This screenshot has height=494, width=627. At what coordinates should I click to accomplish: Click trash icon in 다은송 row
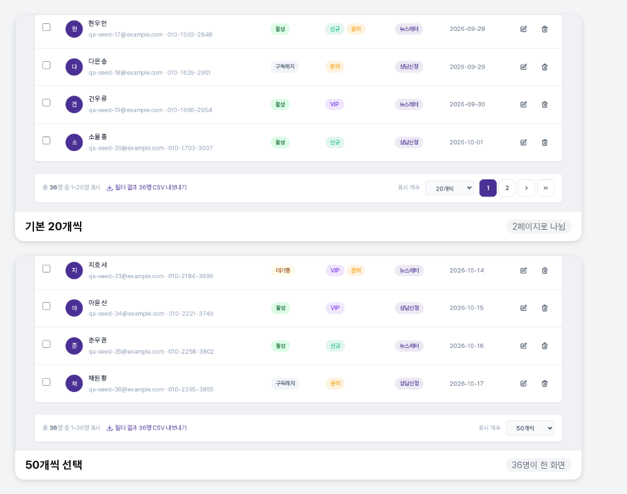click(x=545, y=67)
